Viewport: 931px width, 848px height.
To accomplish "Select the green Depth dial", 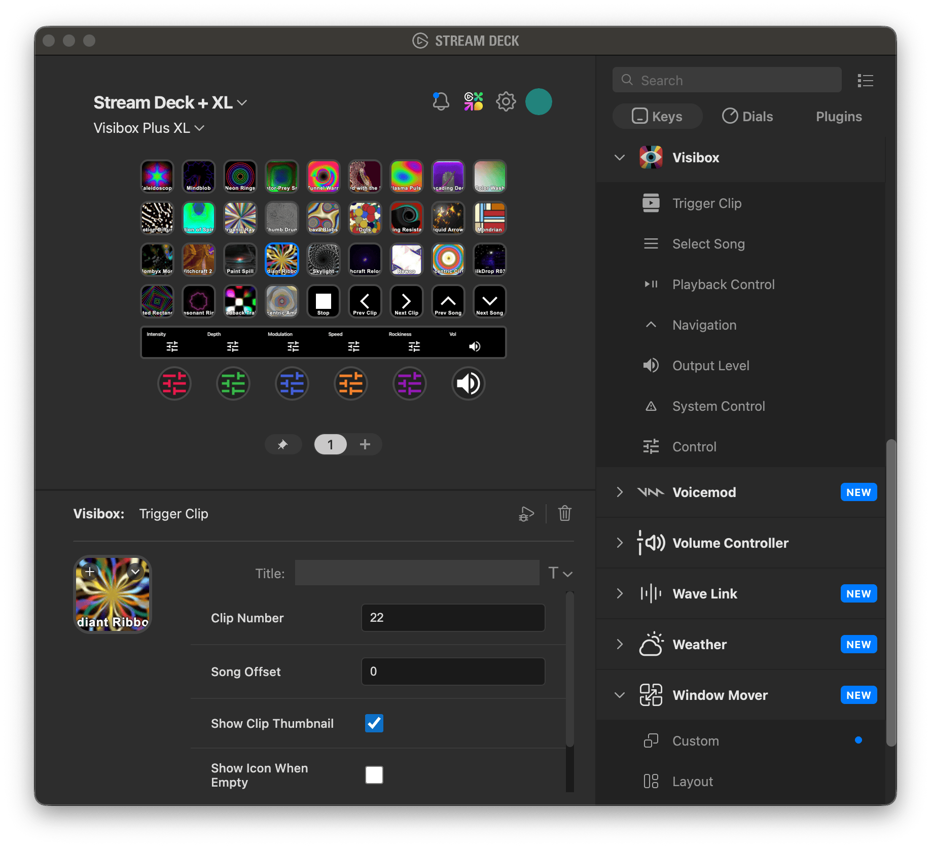I will (x=233, y=383).
